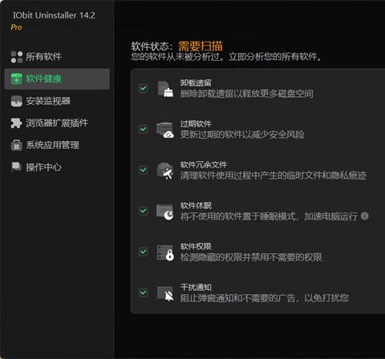Click the 软件冗余文件 sweep icon
Viewport: 385px width, 359px height.
[165, 171]
